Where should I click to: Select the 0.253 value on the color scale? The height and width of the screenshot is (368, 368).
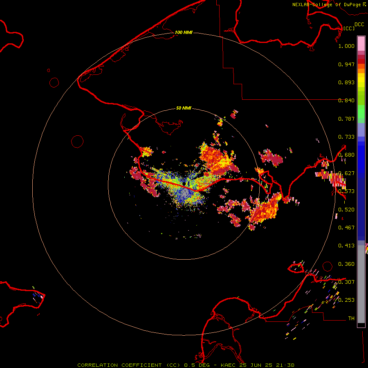346,300
